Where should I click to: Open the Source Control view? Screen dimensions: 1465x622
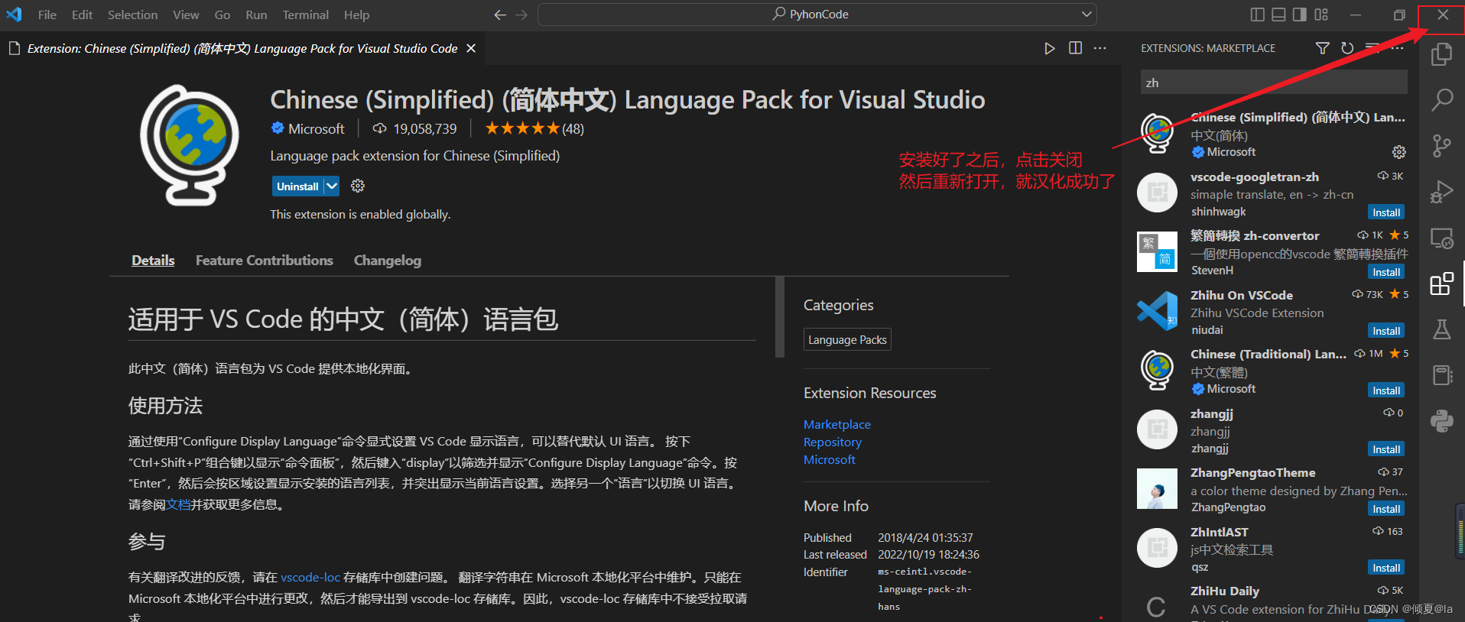pyautogui.click(x=1441, y=145)
